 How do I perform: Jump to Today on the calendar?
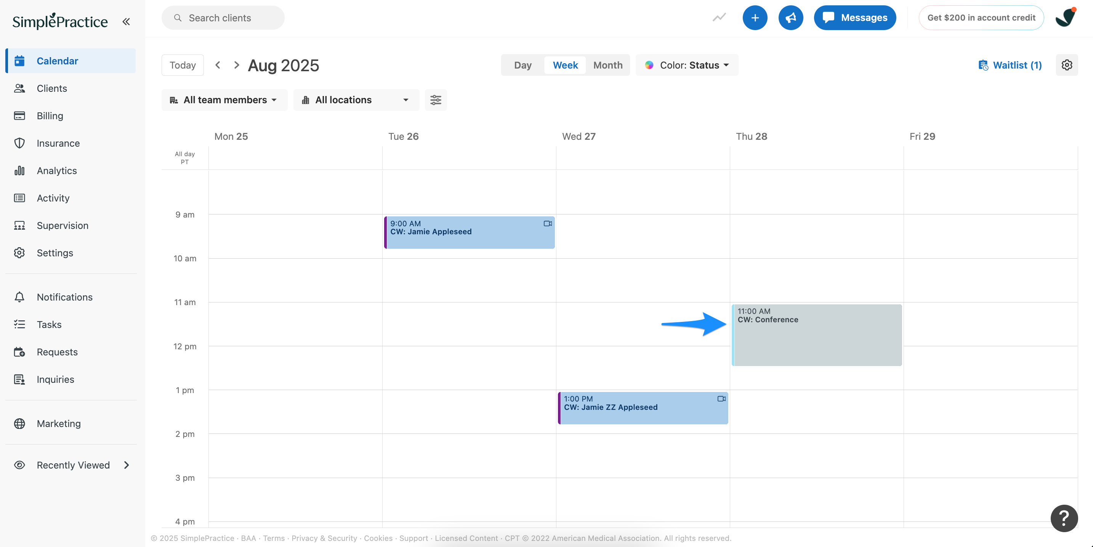[183, 65]
